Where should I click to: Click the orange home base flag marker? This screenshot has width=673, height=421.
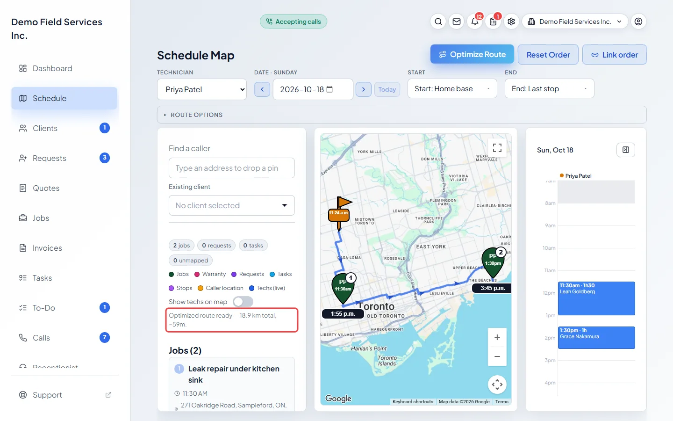[340, 213]
